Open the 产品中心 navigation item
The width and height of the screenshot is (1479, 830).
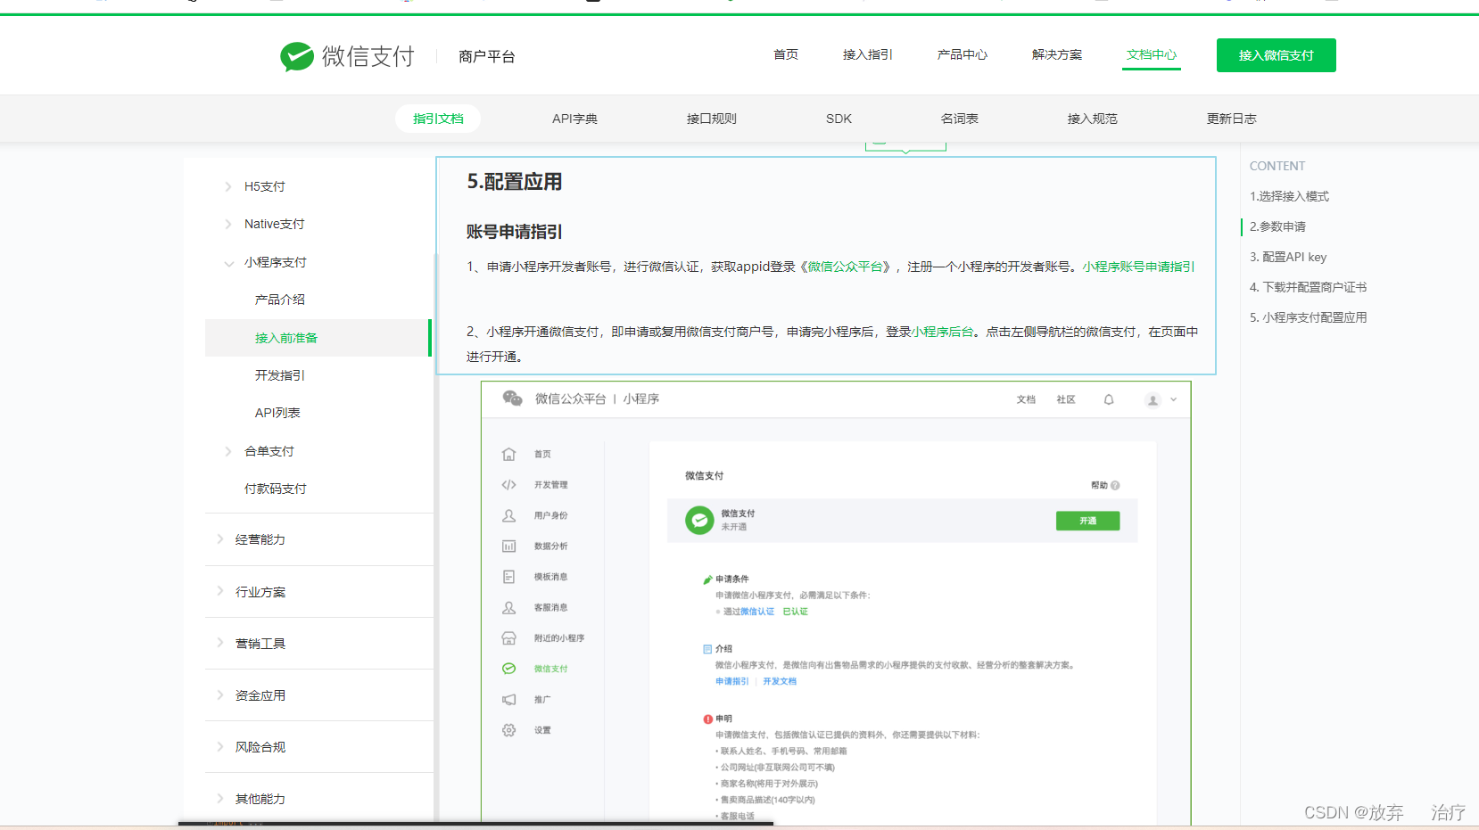coord(963,54)
